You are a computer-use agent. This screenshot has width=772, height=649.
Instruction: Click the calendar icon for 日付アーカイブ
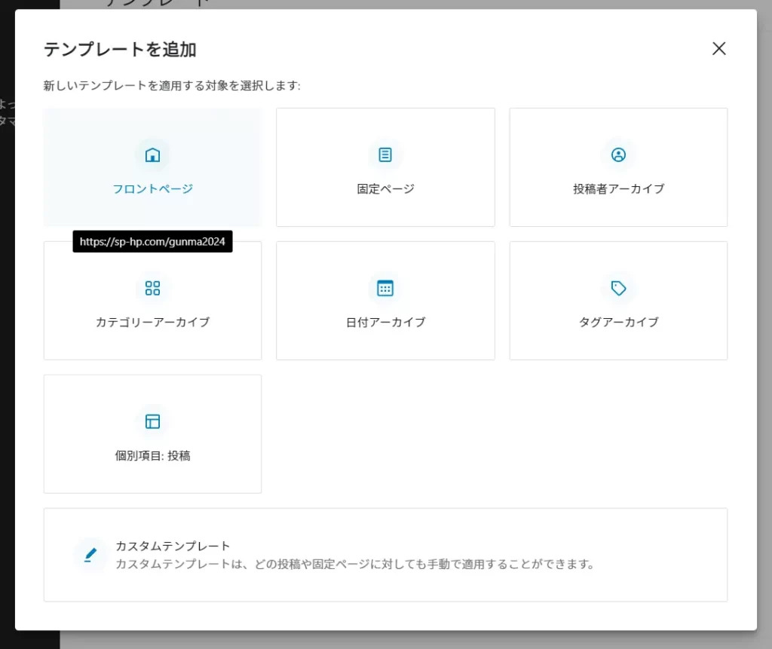tap(385, 288)
